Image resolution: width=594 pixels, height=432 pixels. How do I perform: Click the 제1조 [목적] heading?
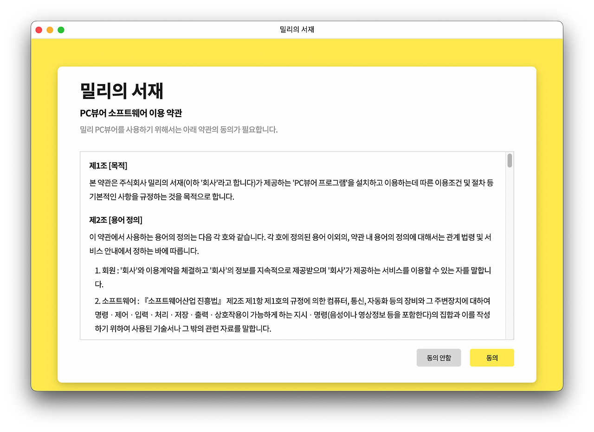point(108,166)
